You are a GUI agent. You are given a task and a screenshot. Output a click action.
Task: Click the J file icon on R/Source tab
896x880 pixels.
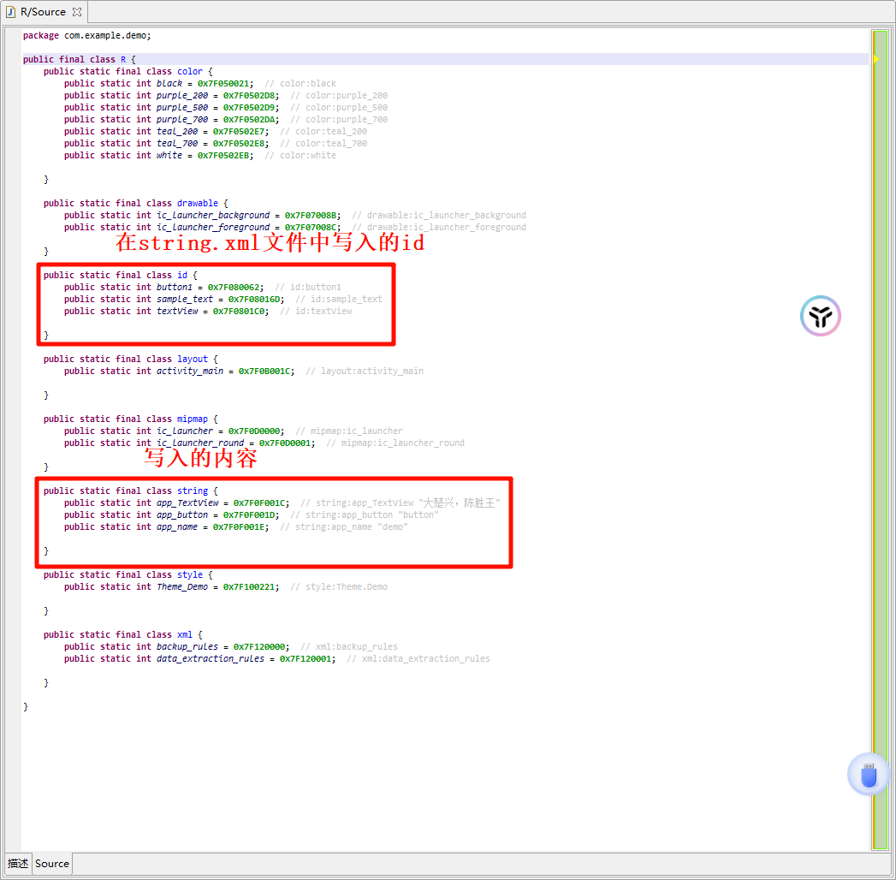click(11, 12)
